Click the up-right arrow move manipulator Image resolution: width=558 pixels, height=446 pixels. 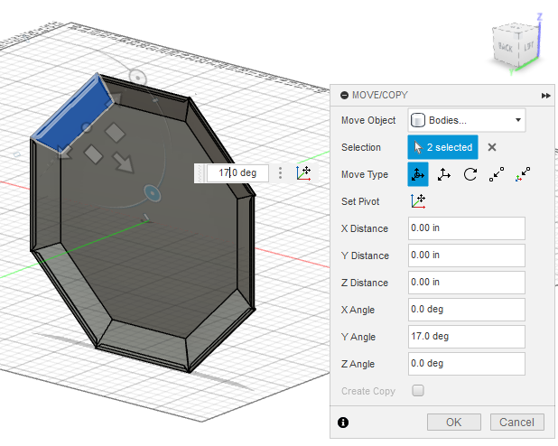(x=115, y=99)
